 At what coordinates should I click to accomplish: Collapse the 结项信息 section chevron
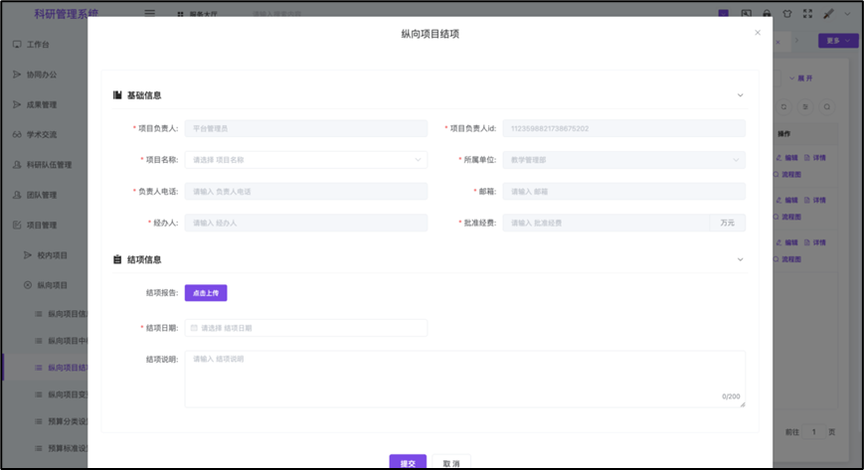pyautogui.click(x=740, y=259)
